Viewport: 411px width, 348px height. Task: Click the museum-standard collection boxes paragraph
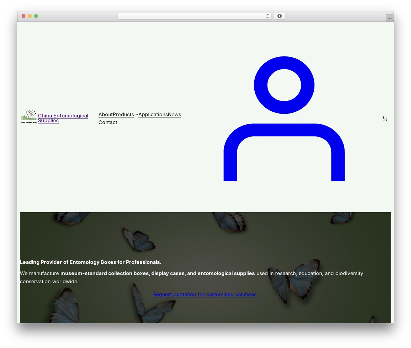(191, 277)
